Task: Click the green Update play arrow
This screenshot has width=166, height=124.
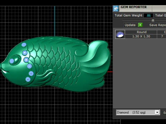Action: click(x=140, y=25)
